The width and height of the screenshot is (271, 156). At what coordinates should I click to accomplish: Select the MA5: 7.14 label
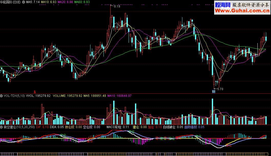33,2
